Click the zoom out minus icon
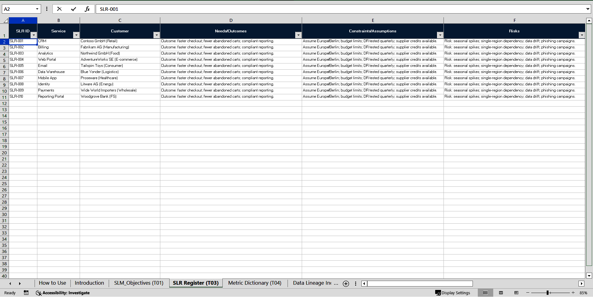The width and height of the screenshot is (593, 297). (528, 293)
